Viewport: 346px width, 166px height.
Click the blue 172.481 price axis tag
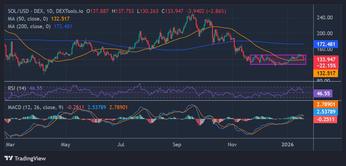click(x=326, y=44)
